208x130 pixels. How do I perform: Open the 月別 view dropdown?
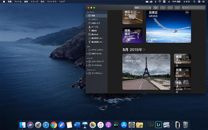[142, 8]
